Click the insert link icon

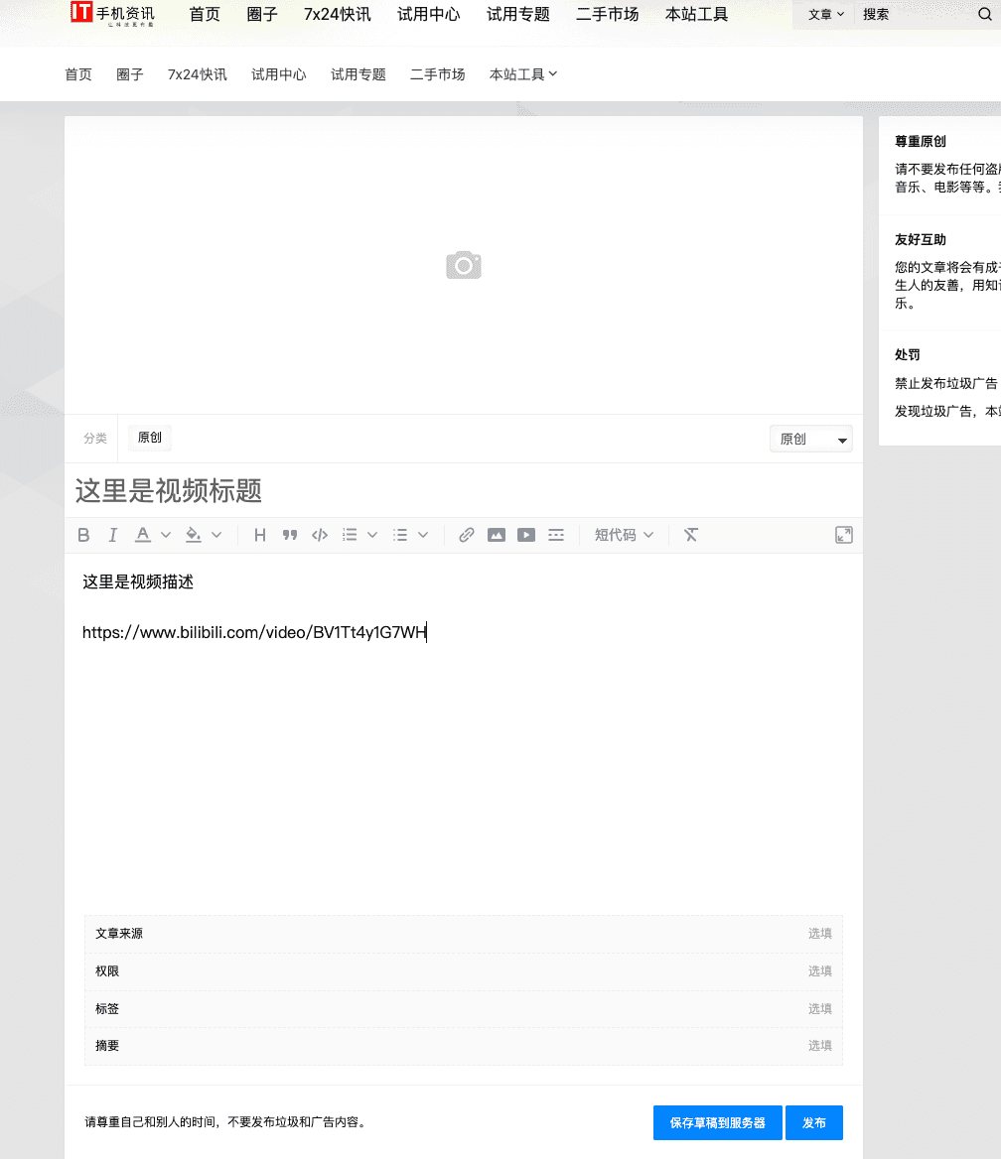[467, 535]
